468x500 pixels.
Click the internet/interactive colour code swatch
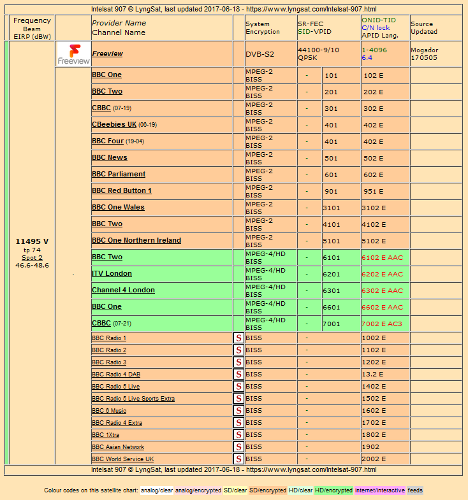380,490
